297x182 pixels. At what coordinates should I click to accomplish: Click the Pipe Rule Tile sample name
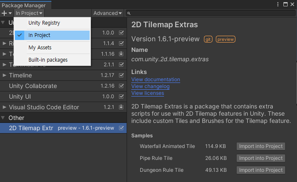156,158
